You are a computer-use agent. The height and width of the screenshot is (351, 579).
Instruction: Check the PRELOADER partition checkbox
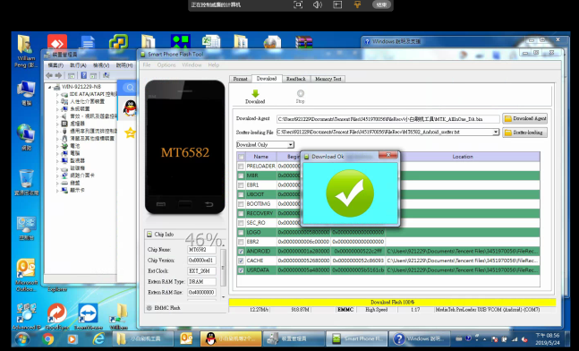point(241,167)
